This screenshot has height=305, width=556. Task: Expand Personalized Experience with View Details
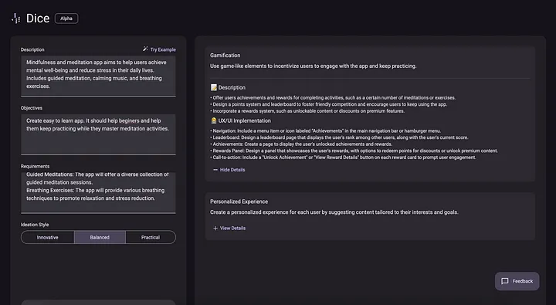tap(229, 229)
